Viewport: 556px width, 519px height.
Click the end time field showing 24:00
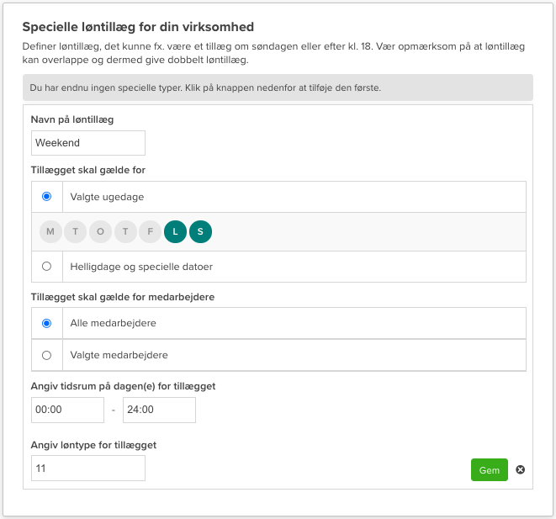click(159, 410)
